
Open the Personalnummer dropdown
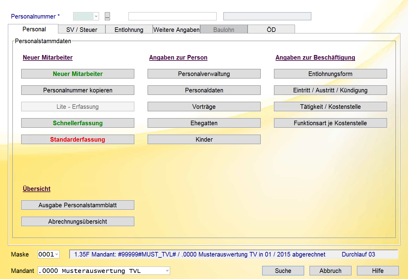96,16
